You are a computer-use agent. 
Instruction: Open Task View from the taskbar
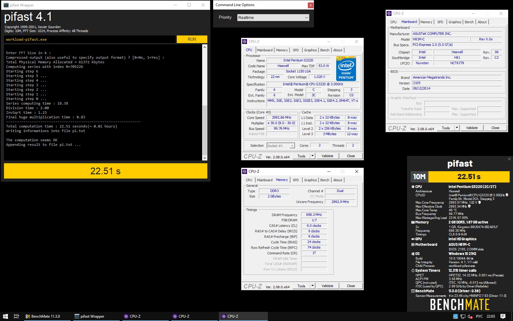[16, 316]
